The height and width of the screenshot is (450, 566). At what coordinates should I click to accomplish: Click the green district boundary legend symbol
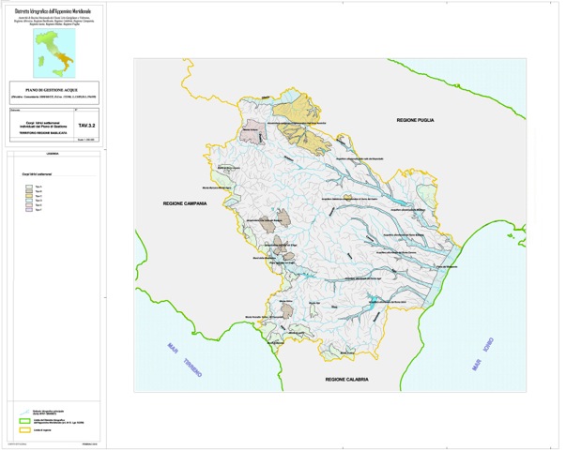click(26, 420)
